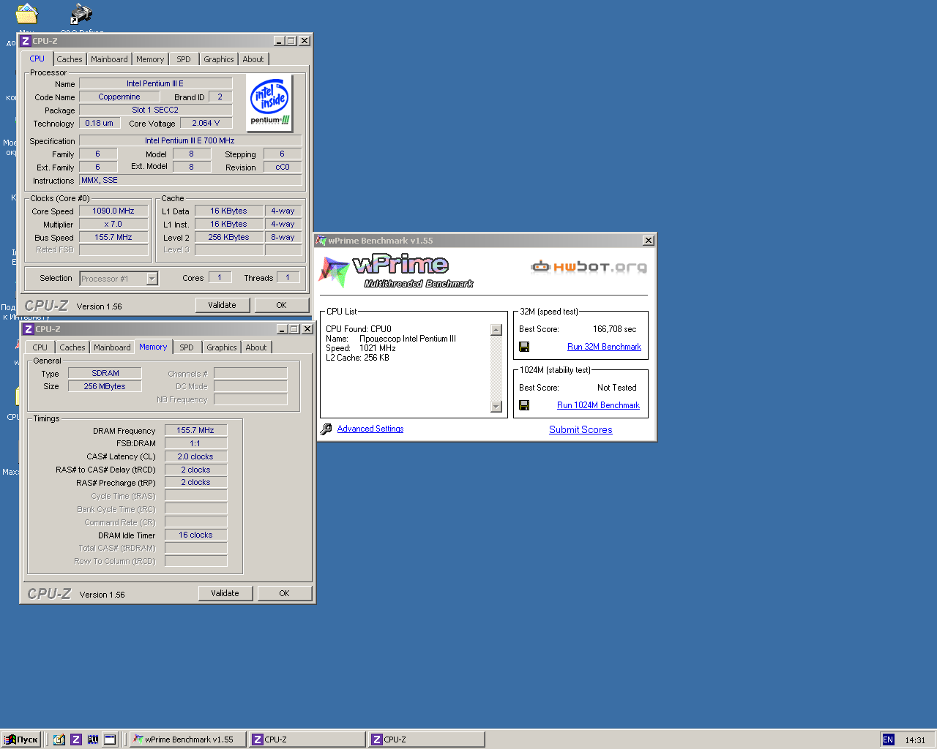Open Graphics tab in lower CPU-Z window
The height and width of the screenshot is (749, 937).
pyautogui.click(x=222, y=347)
